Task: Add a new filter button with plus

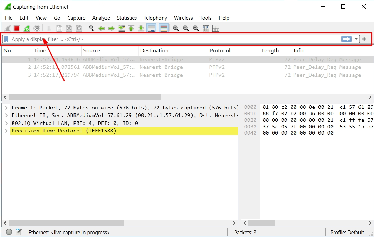Action: coord(364,39)
